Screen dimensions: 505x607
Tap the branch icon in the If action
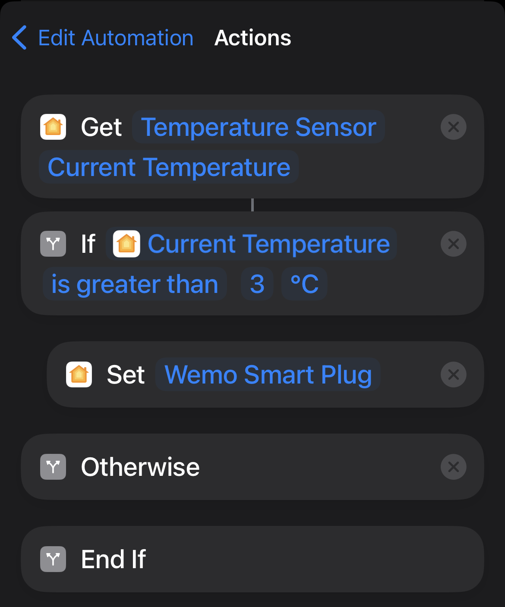pyautogui.click(x=53, y=244)
